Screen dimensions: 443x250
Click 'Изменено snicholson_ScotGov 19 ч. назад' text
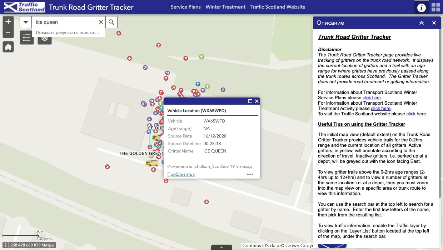pyautogui.click(x=209, y=166)
